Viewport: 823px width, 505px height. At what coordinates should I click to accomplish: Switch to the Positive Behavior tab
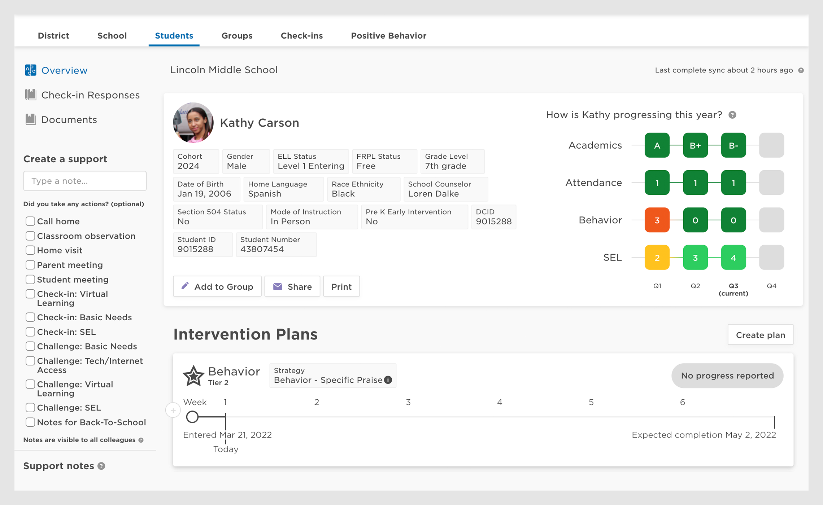(388, 36)
